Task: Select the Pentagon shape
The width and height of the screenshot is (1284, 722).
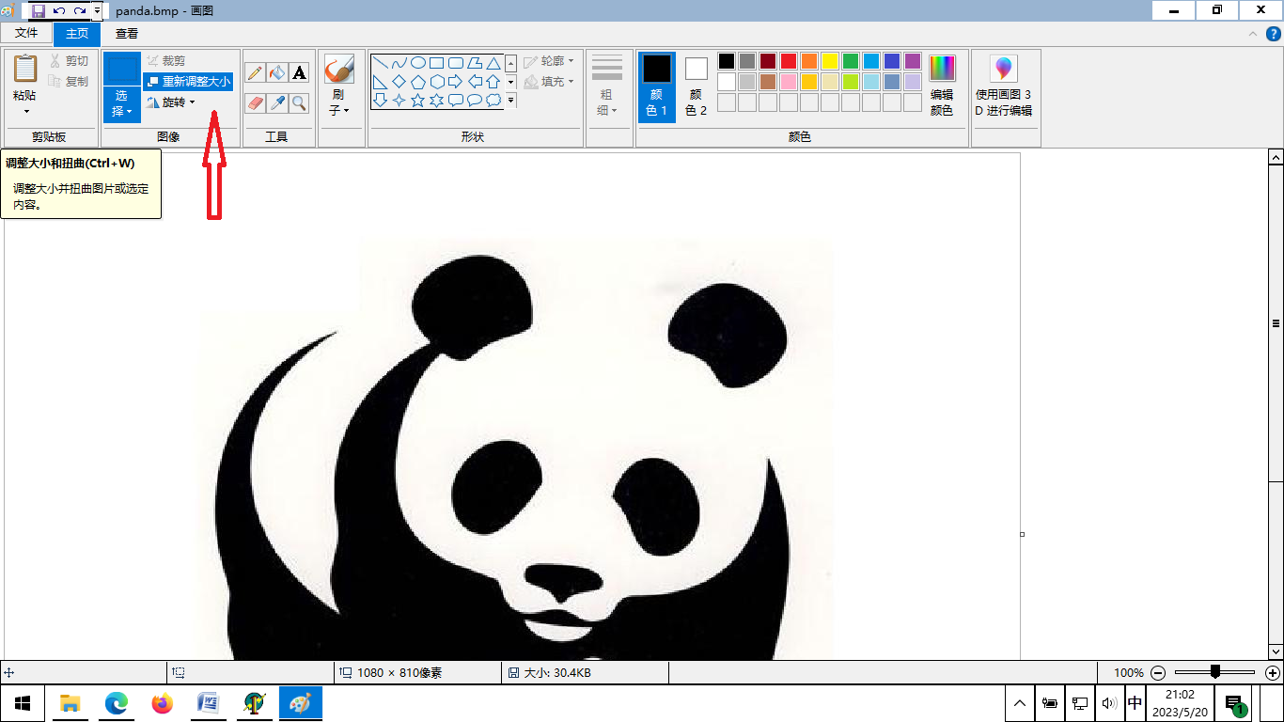Action: point(418,82)
